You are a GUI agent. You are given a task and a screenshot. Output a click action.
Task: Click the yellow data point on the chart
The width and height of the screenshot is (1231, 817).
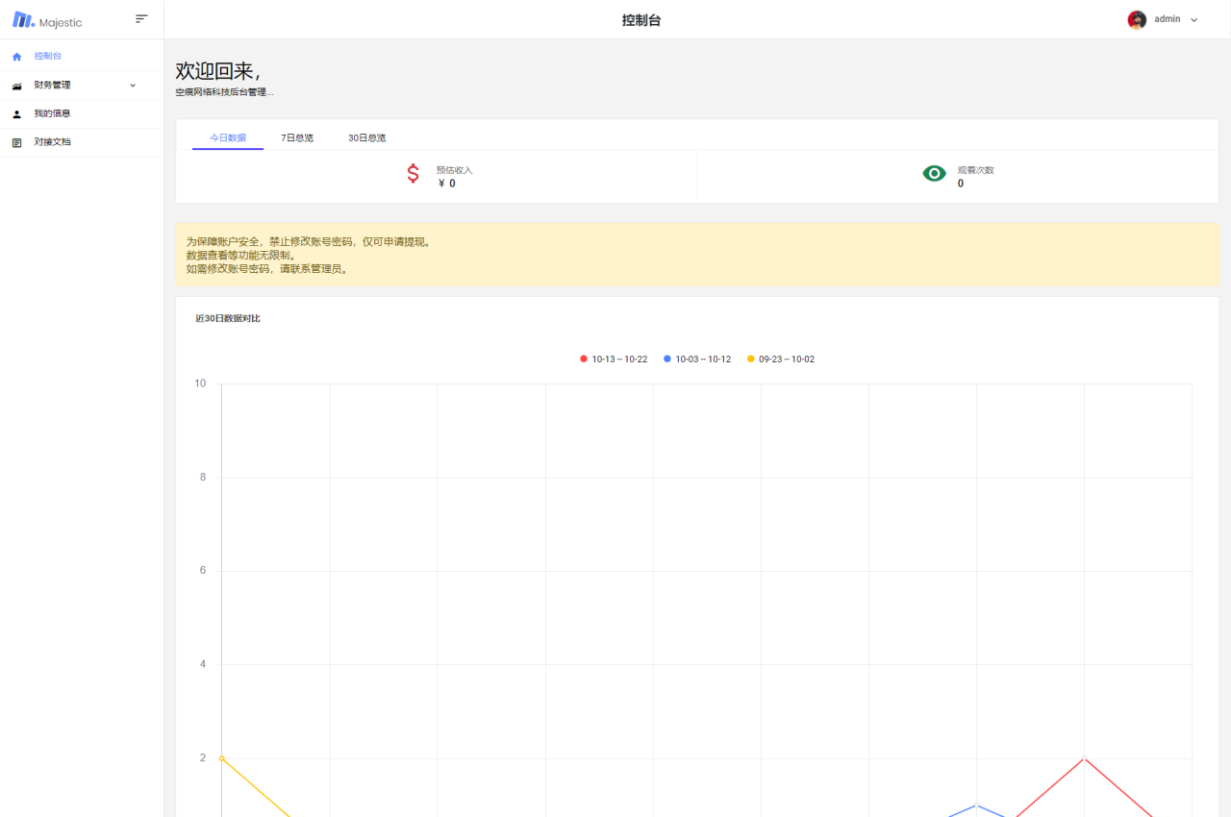[220, 757]
